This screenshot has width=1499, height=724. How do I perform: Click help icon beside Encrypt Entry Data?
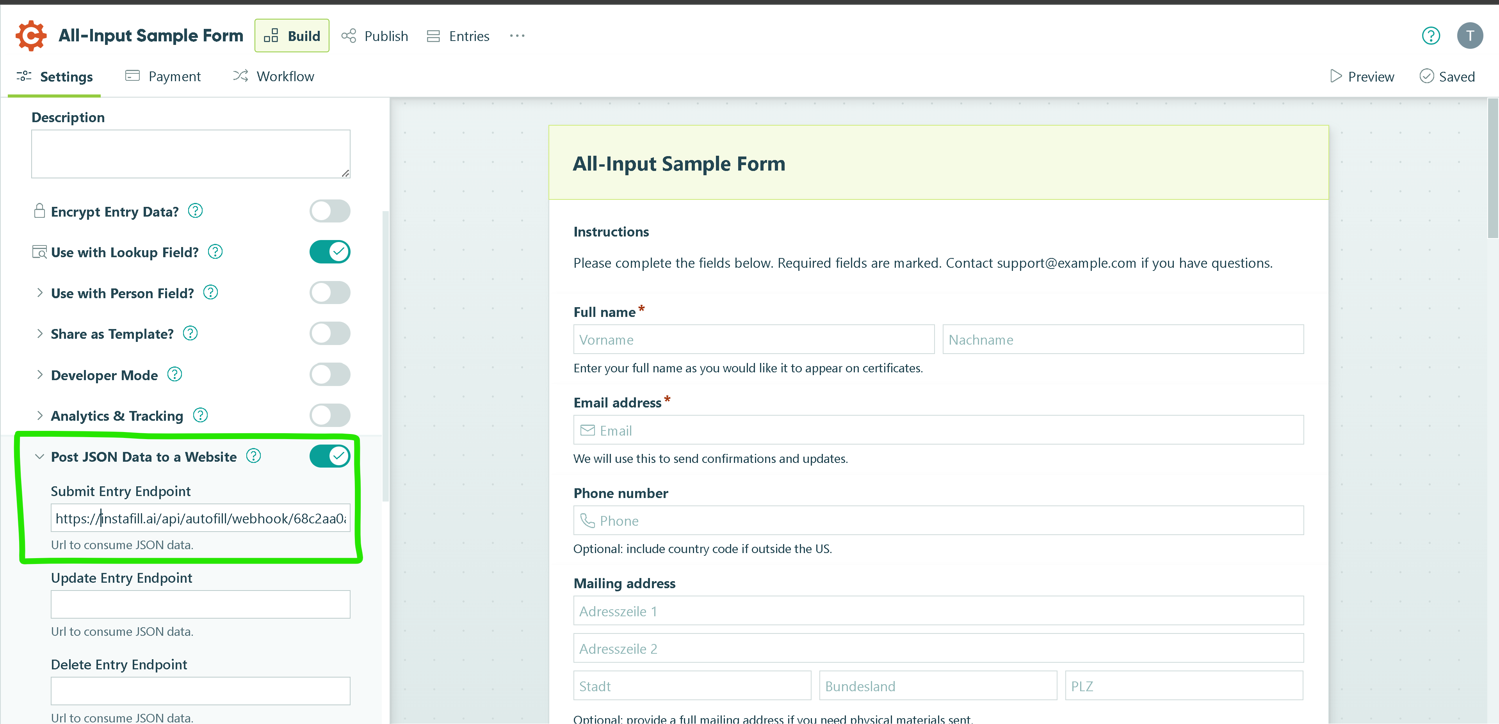pyautogui.click(x=196, y=211)
